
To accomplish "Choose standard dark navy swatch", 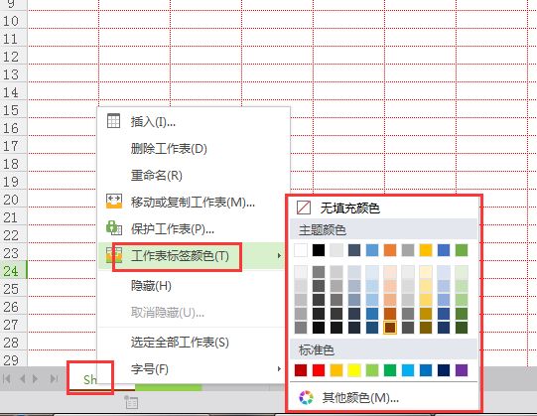I will point(444,370).
